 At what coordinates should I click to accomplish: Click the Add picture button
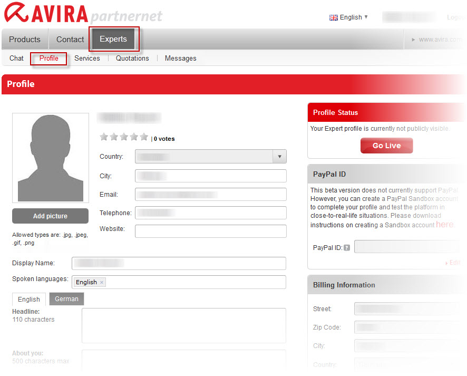pos(50,216)
